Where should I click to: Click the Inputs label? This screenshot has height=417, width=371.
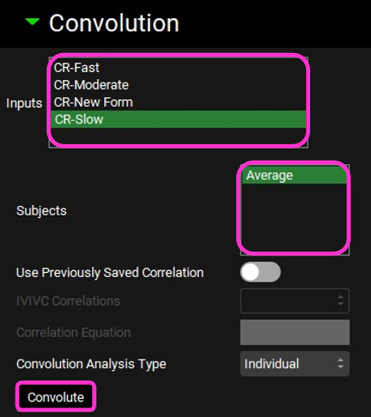click(24, 103)
